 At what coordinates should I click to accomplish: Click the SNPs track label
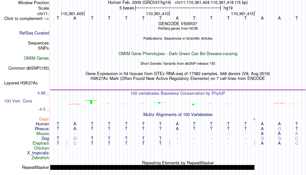pyautogui.click(x=43, y=48)
